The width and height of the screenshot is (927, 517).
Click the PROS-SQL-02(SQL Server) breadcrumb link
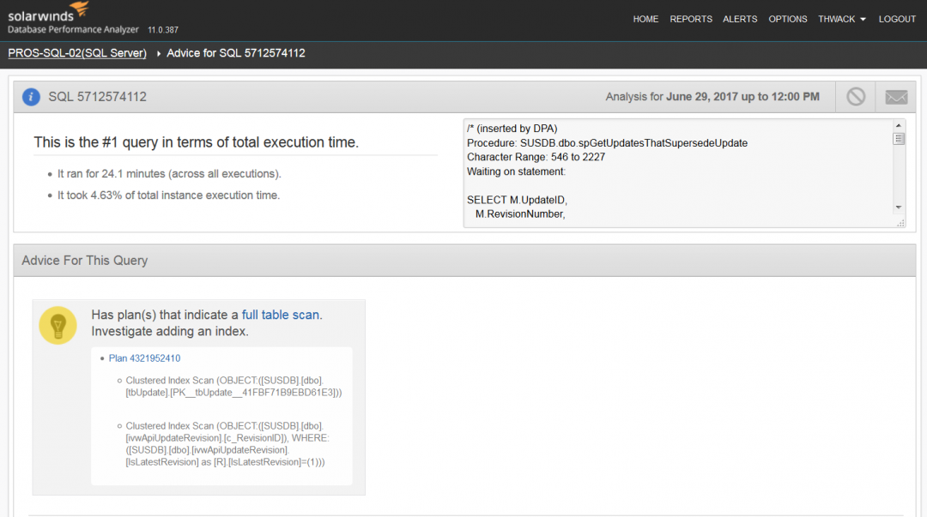click(77, 53)
